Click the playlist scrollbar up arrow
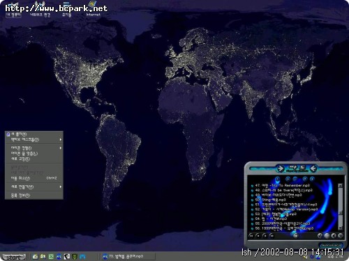This screenshot has height=261, width=349. coord(340,185)
